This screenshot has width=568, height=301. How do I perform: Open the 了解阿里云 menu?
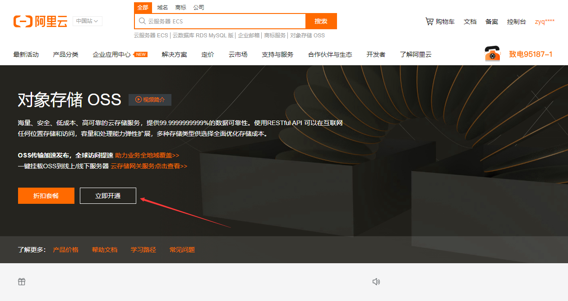pyautogui.click(x=416, y=54)
